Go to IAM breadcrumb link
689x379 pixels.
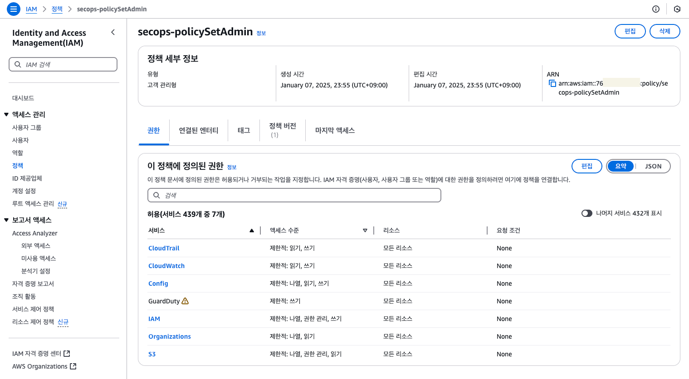(x=31, y=9)
